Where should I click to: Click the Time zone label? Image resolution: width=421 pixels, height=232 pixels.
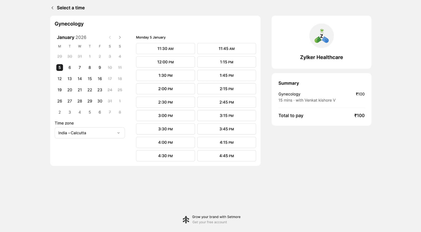point(64,123)
